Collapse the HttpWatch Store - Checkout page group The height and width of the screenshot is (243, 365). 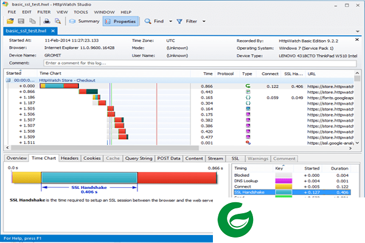[x=8, y=80]
